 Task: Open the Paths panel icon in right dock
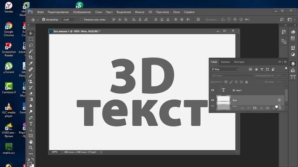tap(293, 77)
